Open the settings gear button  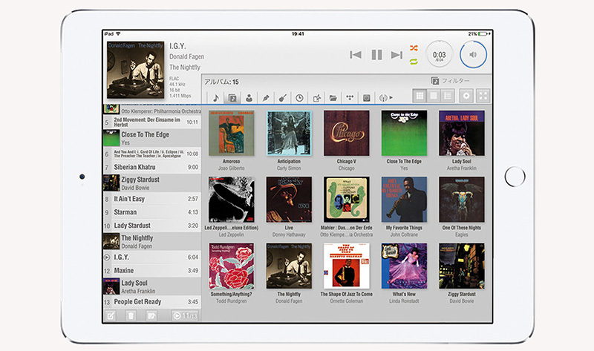coord(466,96)
